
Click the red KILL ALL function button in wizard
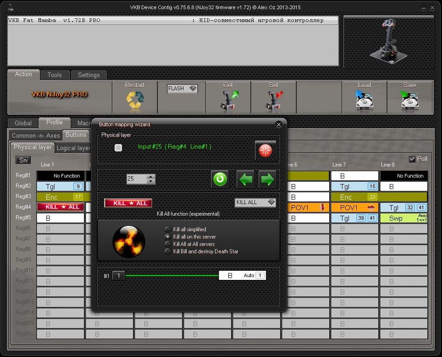click(x=128, y=203)
